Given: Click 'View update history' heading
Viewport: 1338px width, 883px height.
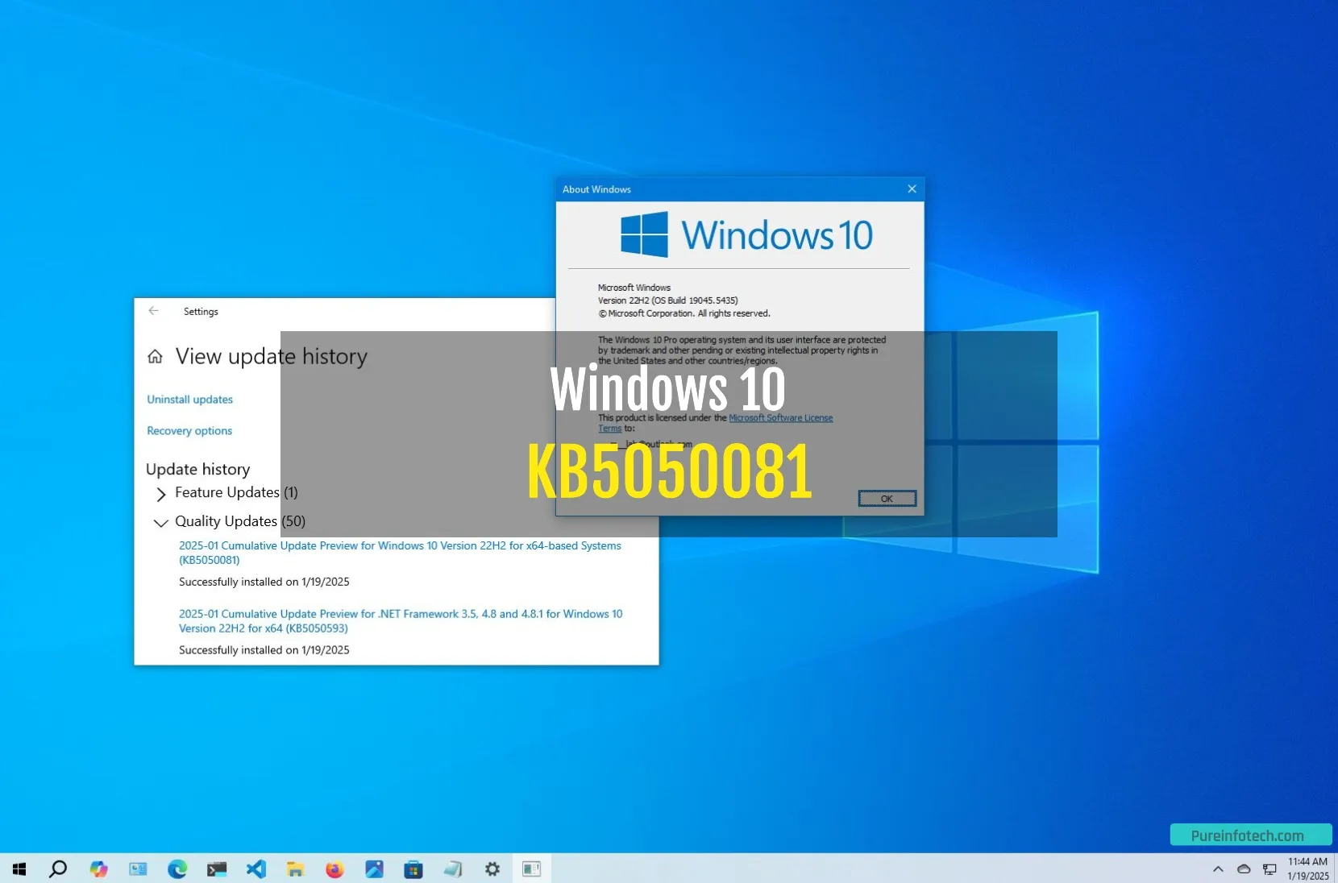Looking at the screenshot, I should (272, 356).
